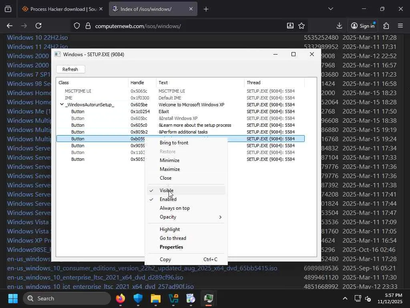The image size is (410, 308).
Task: Open Firefox from the taskbar
Action: pyautogui.click(x=121, y=298)
